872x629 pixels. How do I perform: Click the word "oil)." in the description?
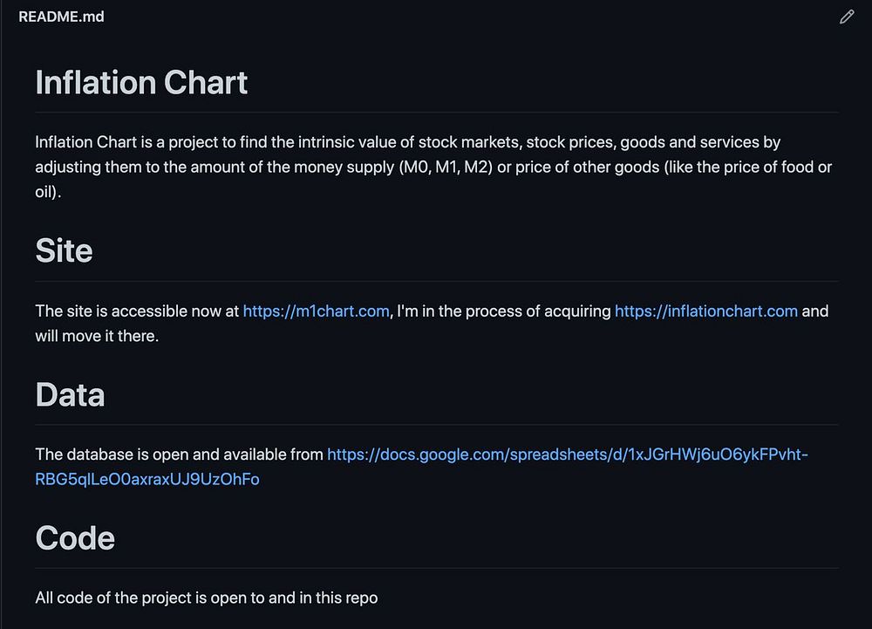point(48,191)
